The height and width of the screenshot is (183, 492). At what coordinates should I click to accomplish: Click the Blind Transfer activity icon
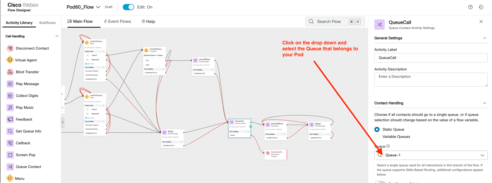pyautogui.click(x=10, y=72)
